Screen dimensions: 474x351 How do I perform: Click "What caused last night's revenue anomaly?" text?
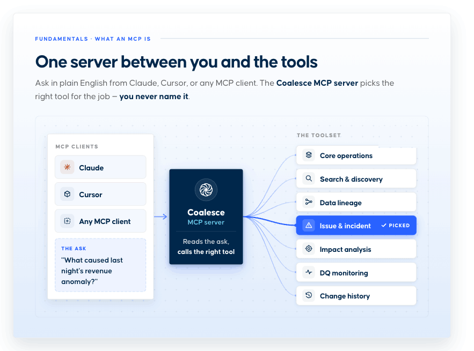(92, 271)
